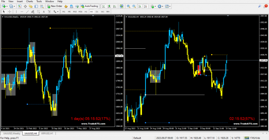Click the New Order button
Screen dimensions: 269x140
click(x=55, y=6)
